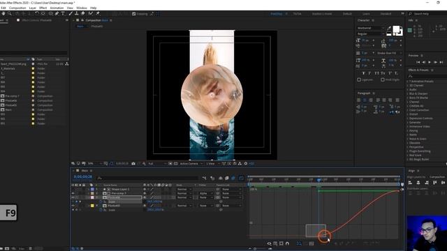Click Auto-zoom graph height icon

pos(299,243)
